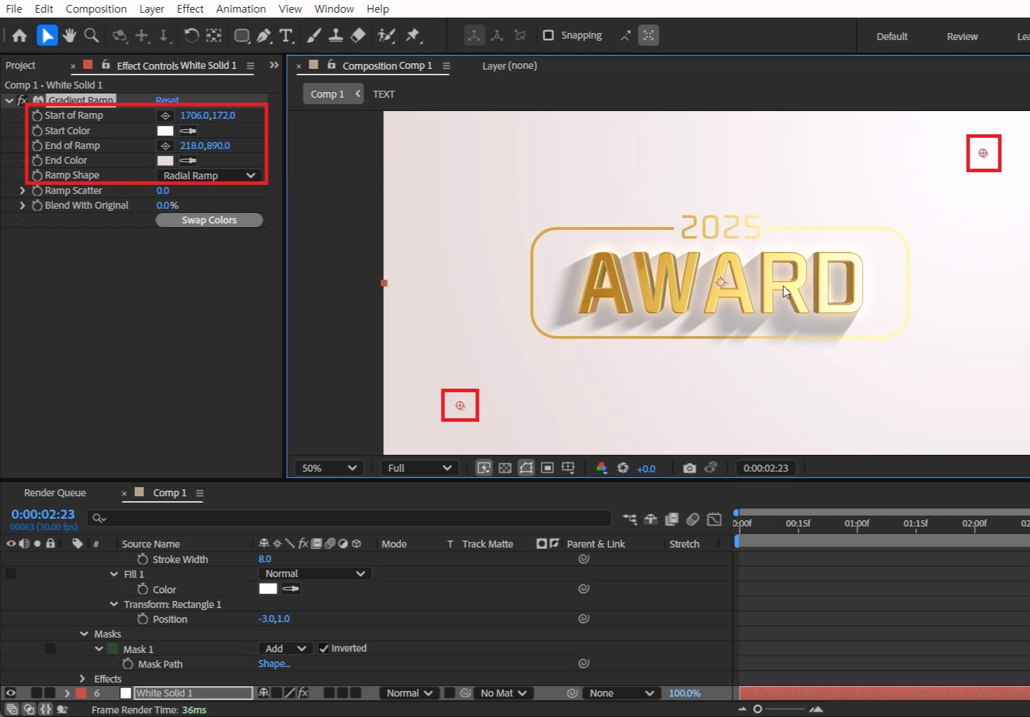Toggle transparency grid in viewer
Viewport: 1030px width, 717px height.
click(x=505, y=468)
